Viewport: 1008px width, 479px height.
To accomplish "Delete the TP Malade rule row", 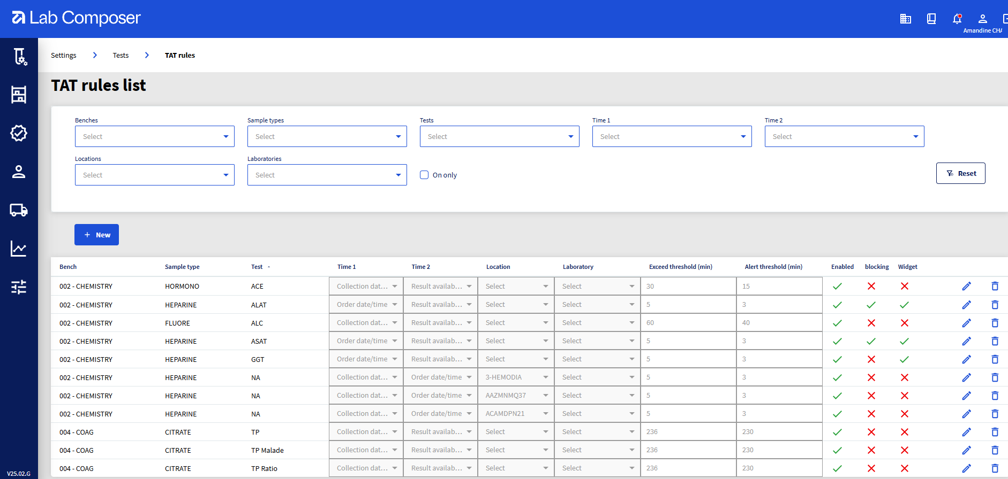I will pos(995,450).
